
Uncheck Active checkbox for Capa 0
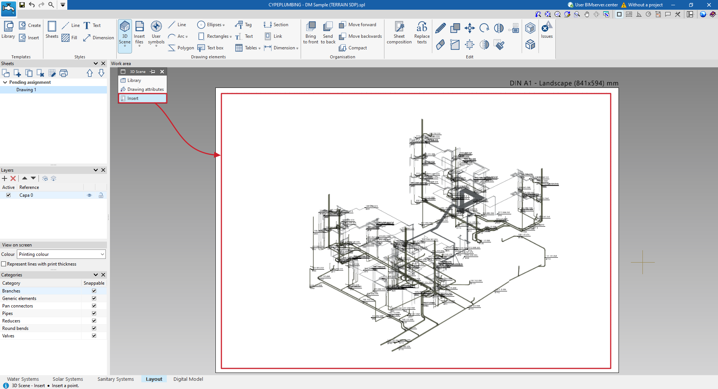click(8, 195)
